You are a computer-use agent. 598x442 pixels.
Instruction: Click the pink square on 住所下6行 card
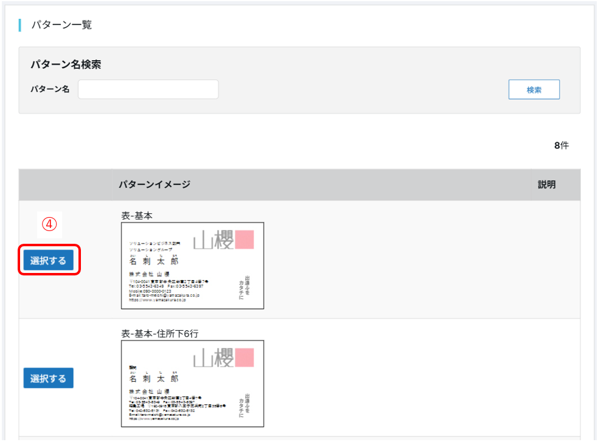[245, 358]
